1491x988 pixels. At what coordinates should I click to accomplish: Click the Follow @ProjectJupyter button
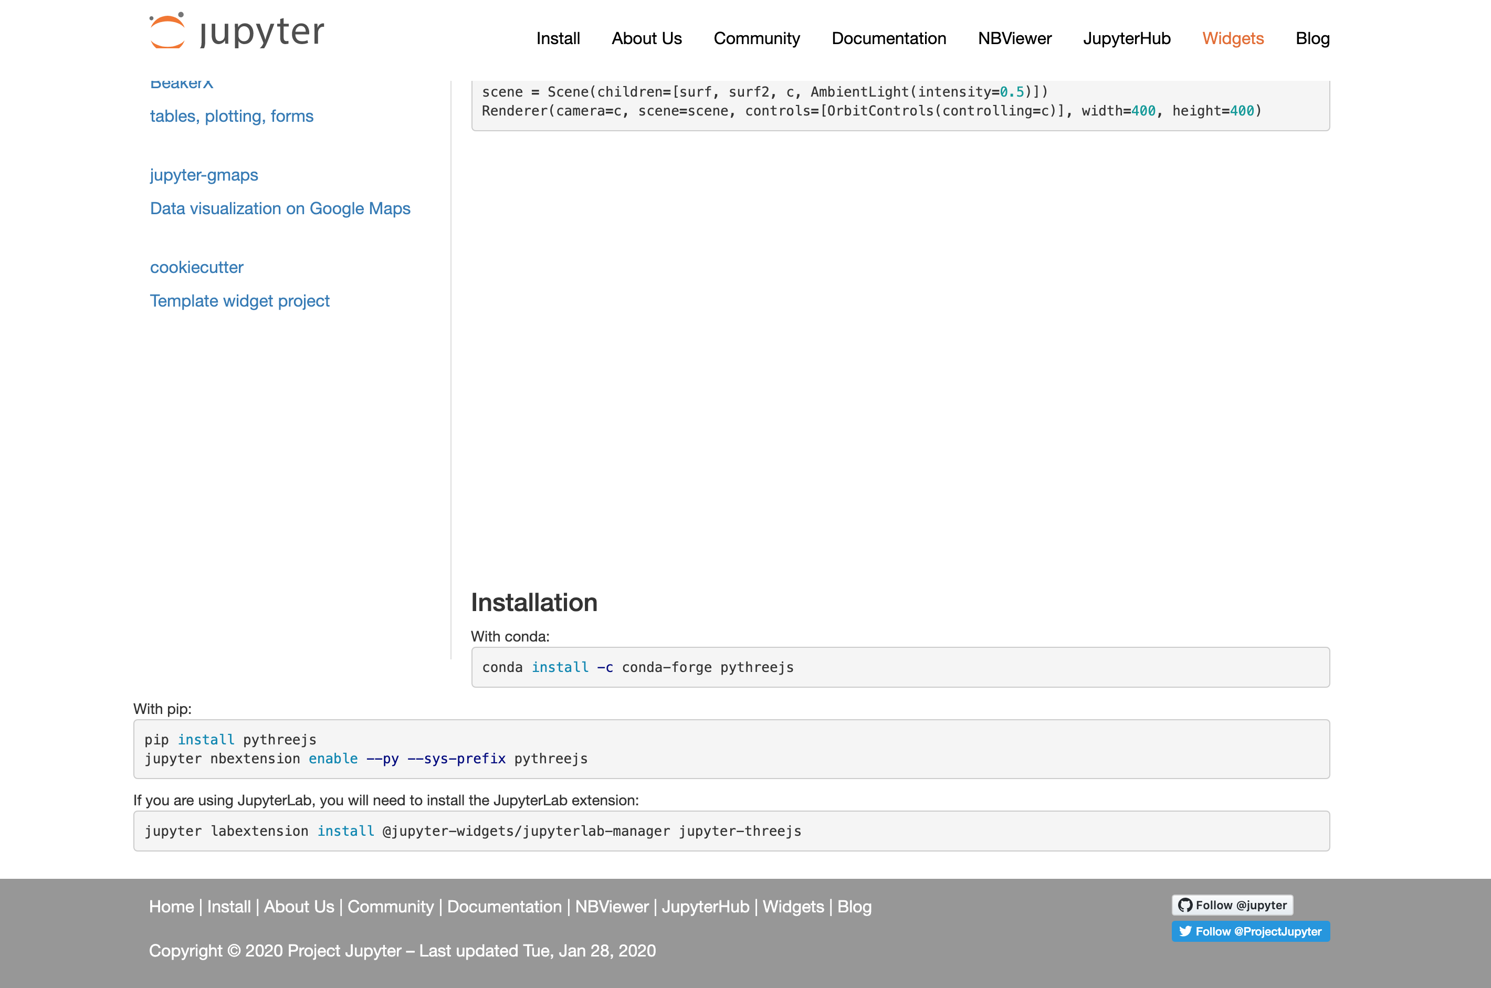pyautogui.click(x=1250, y=931)
